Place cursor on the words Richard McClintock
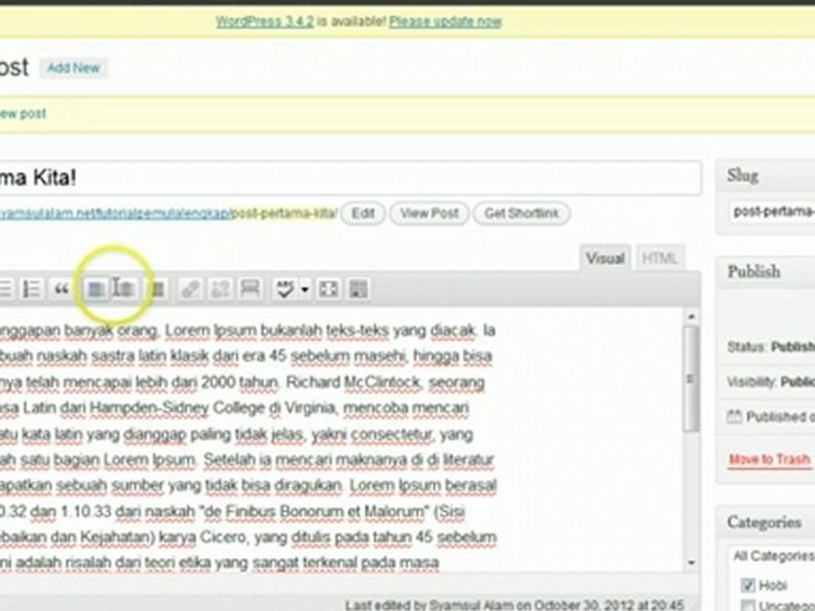This screenshot has height=611, width=815. click(353, 383)
